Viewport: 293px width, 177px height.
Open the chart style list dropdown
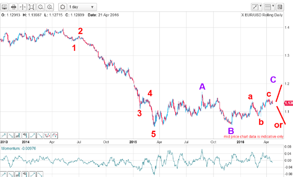click(x=269, y=7)
